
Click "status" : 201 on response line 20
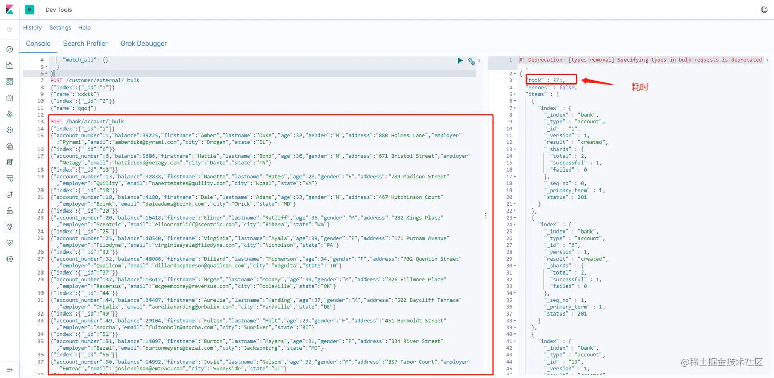point(565,197)
